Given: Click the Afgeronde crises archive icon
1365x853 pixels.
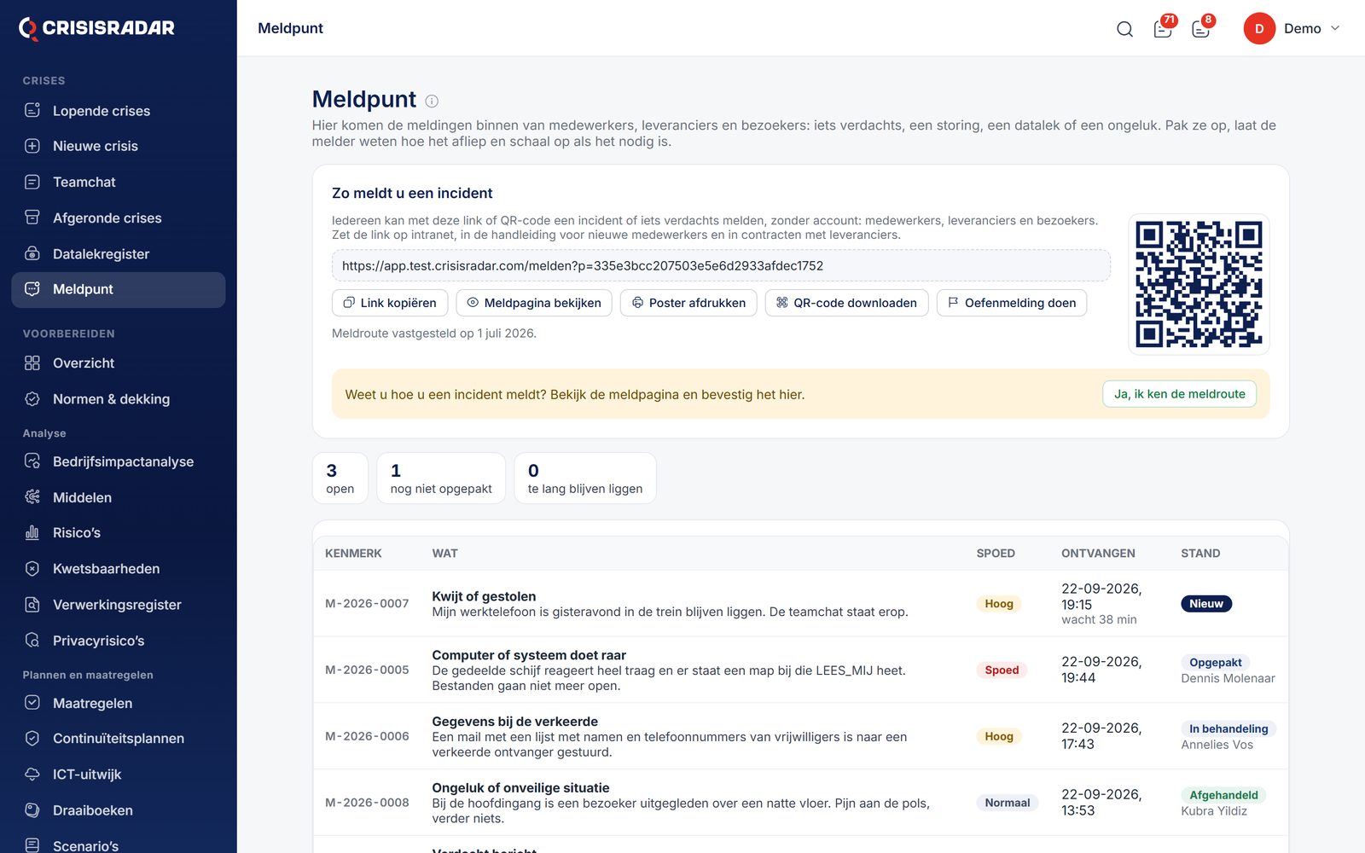Looking at the screenshot, I should (32, 218).
